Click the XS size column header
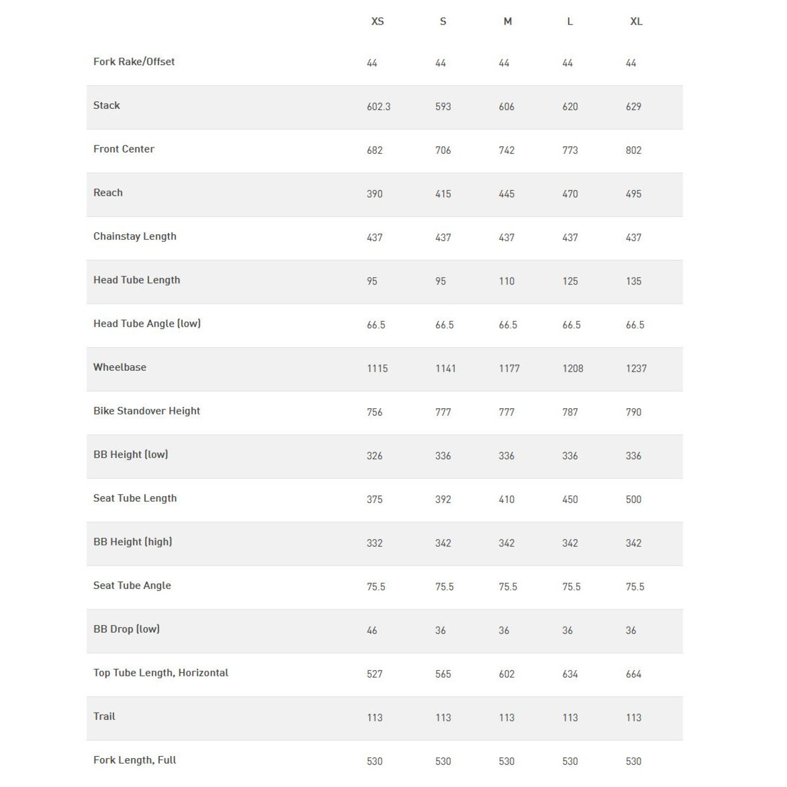 pos(378,22)
